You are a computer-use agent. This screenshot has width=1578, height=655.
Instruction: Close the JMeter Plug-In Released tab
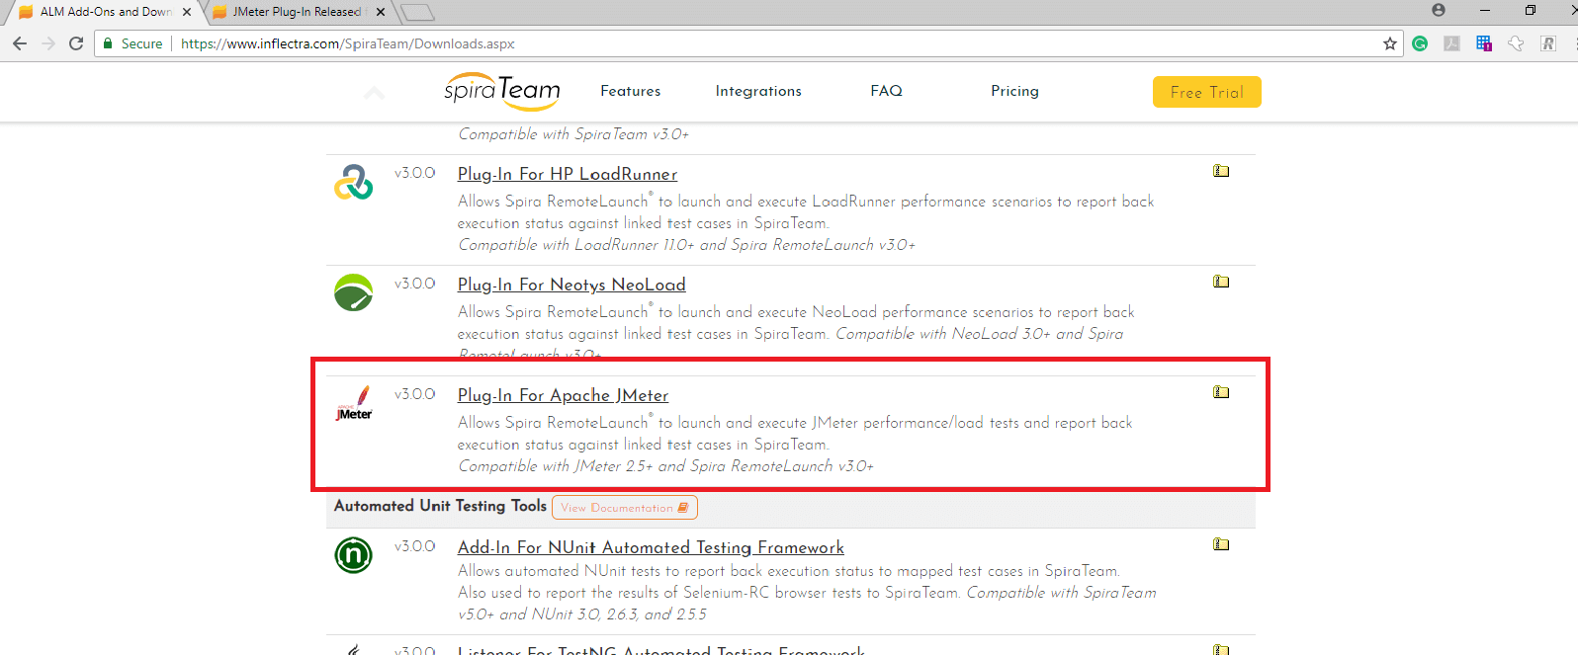380,12
